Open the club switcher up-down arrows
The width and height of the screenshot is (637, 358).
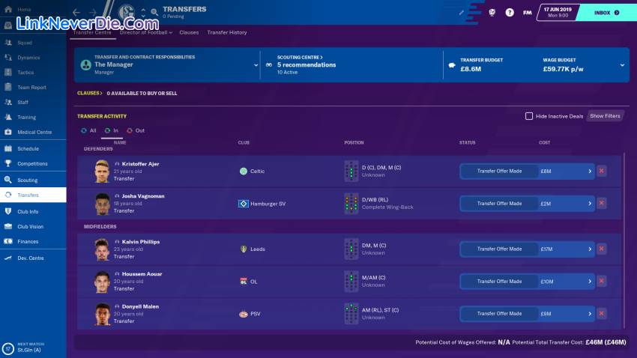coord(143,13)
